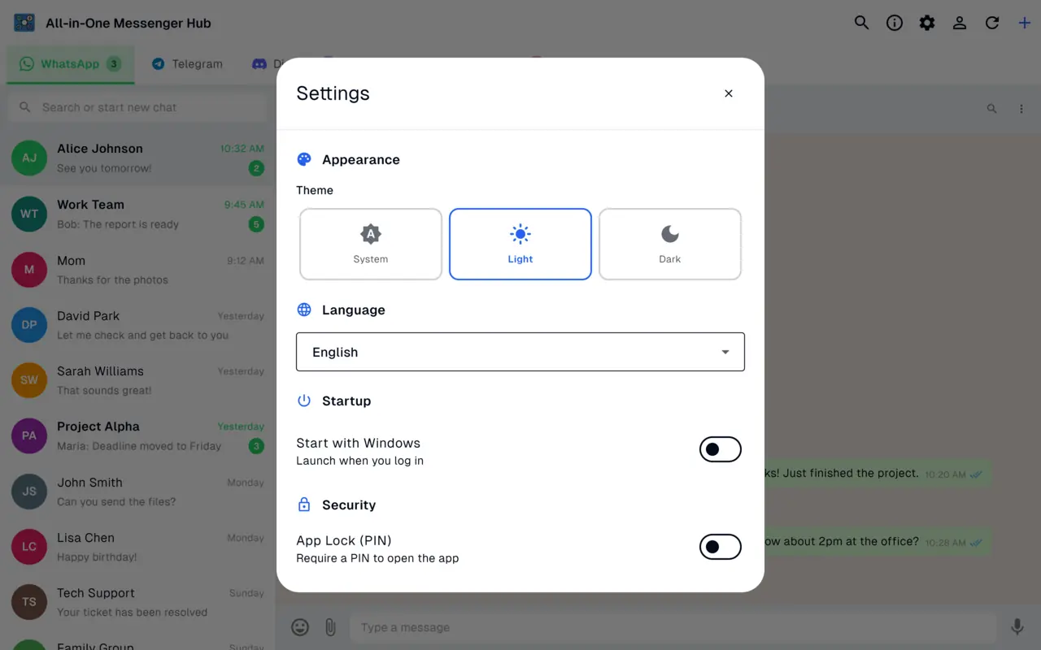This screenshot has width=1041, height=650.
Task: Click Sarah Williams' SW avatar
Action: point(29,379)
